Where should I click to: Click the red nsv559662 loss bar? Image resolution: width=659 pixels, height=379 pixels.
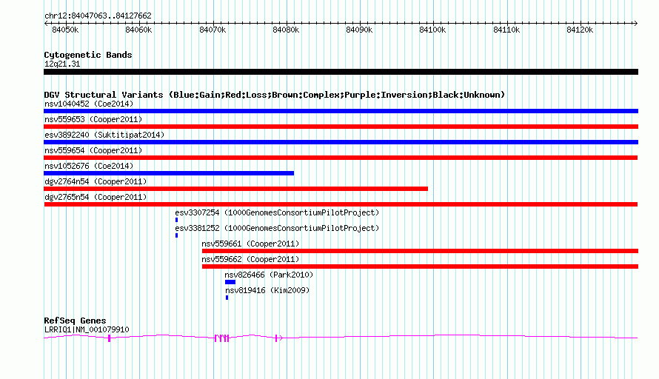point(421,266)
